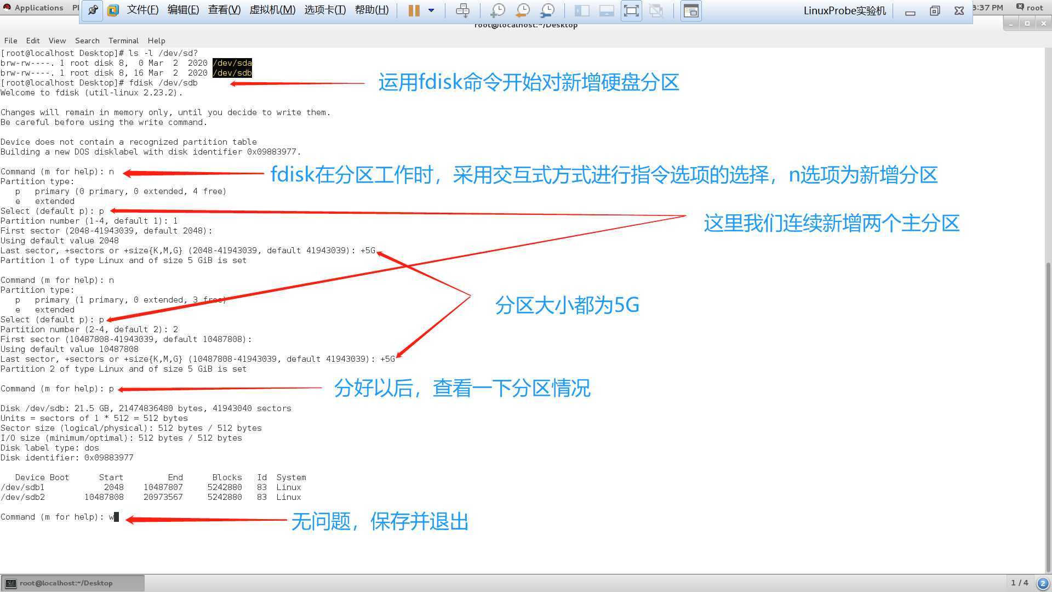Take a snapshot of the VM
This screenshot has height=592, width=1052.
coord(498,10)
